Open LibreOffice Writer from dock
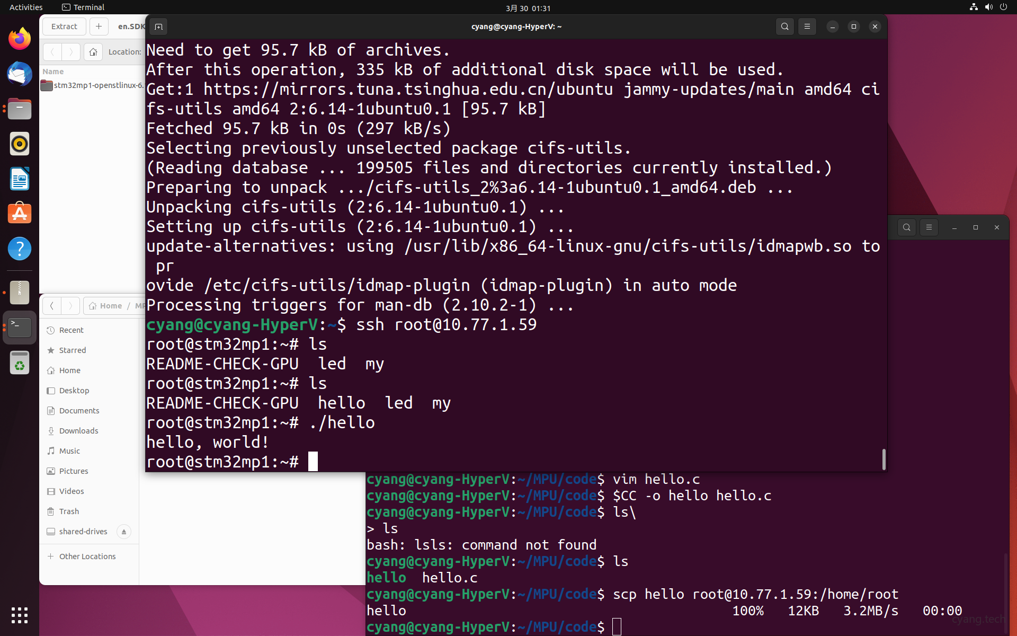 pos(20,179)
